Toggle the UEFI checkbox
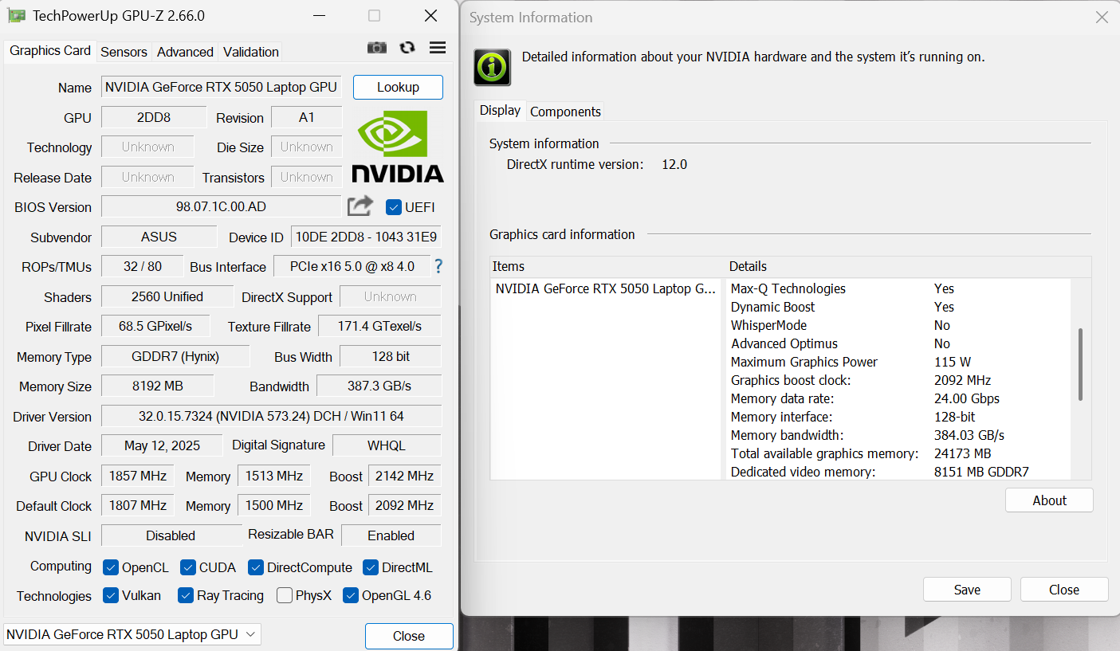This screenshot has width=1120, height=651. [393, 207]
